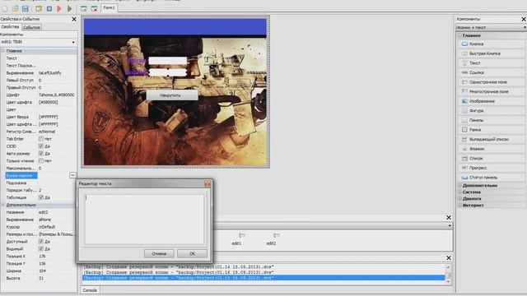Expand the Диалоги components group
527x296 pixels.
pos(459,199)
